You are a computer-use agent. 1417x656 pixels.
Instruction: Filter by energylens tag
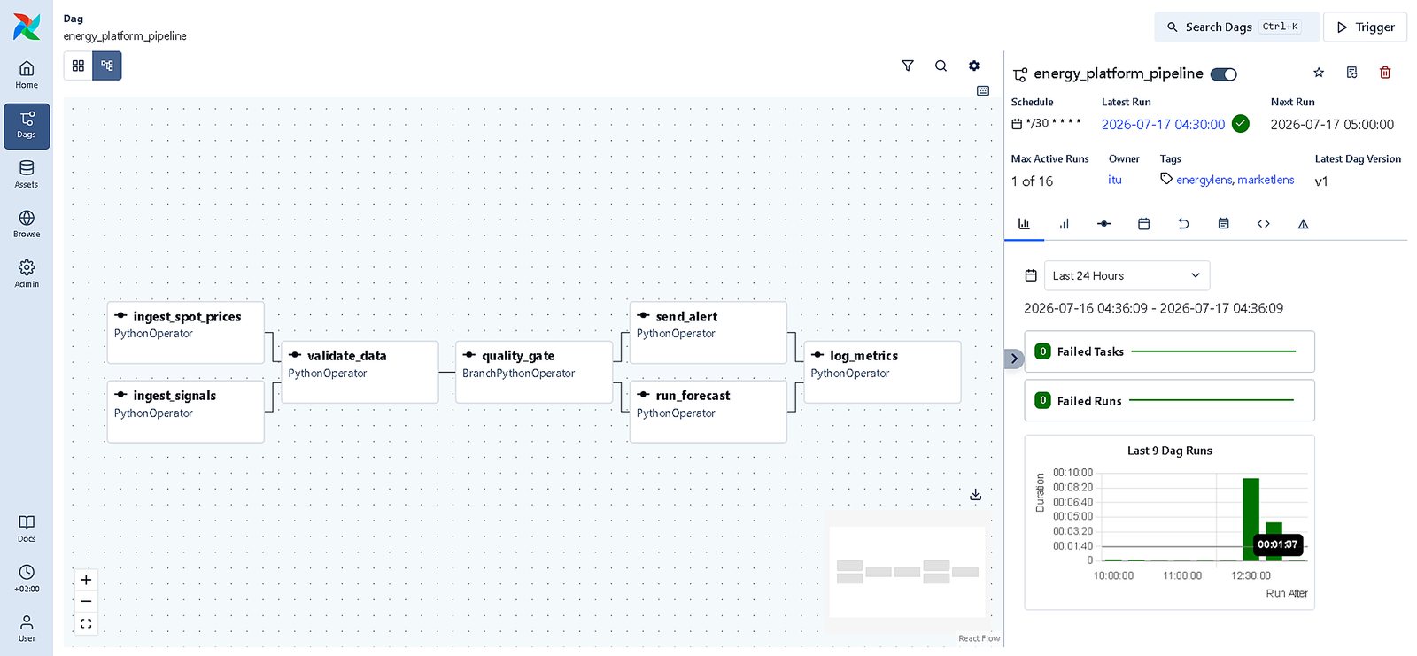coord(1204,180)
